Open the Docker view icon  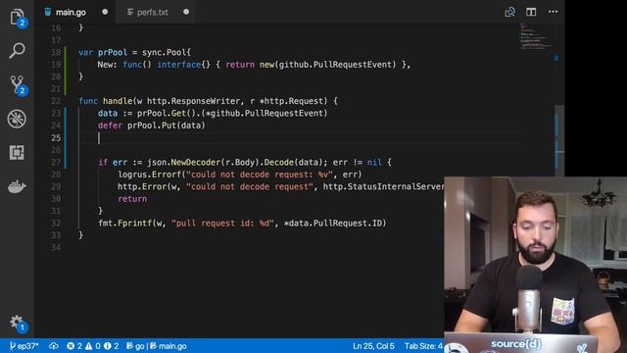tap(17, 186)
